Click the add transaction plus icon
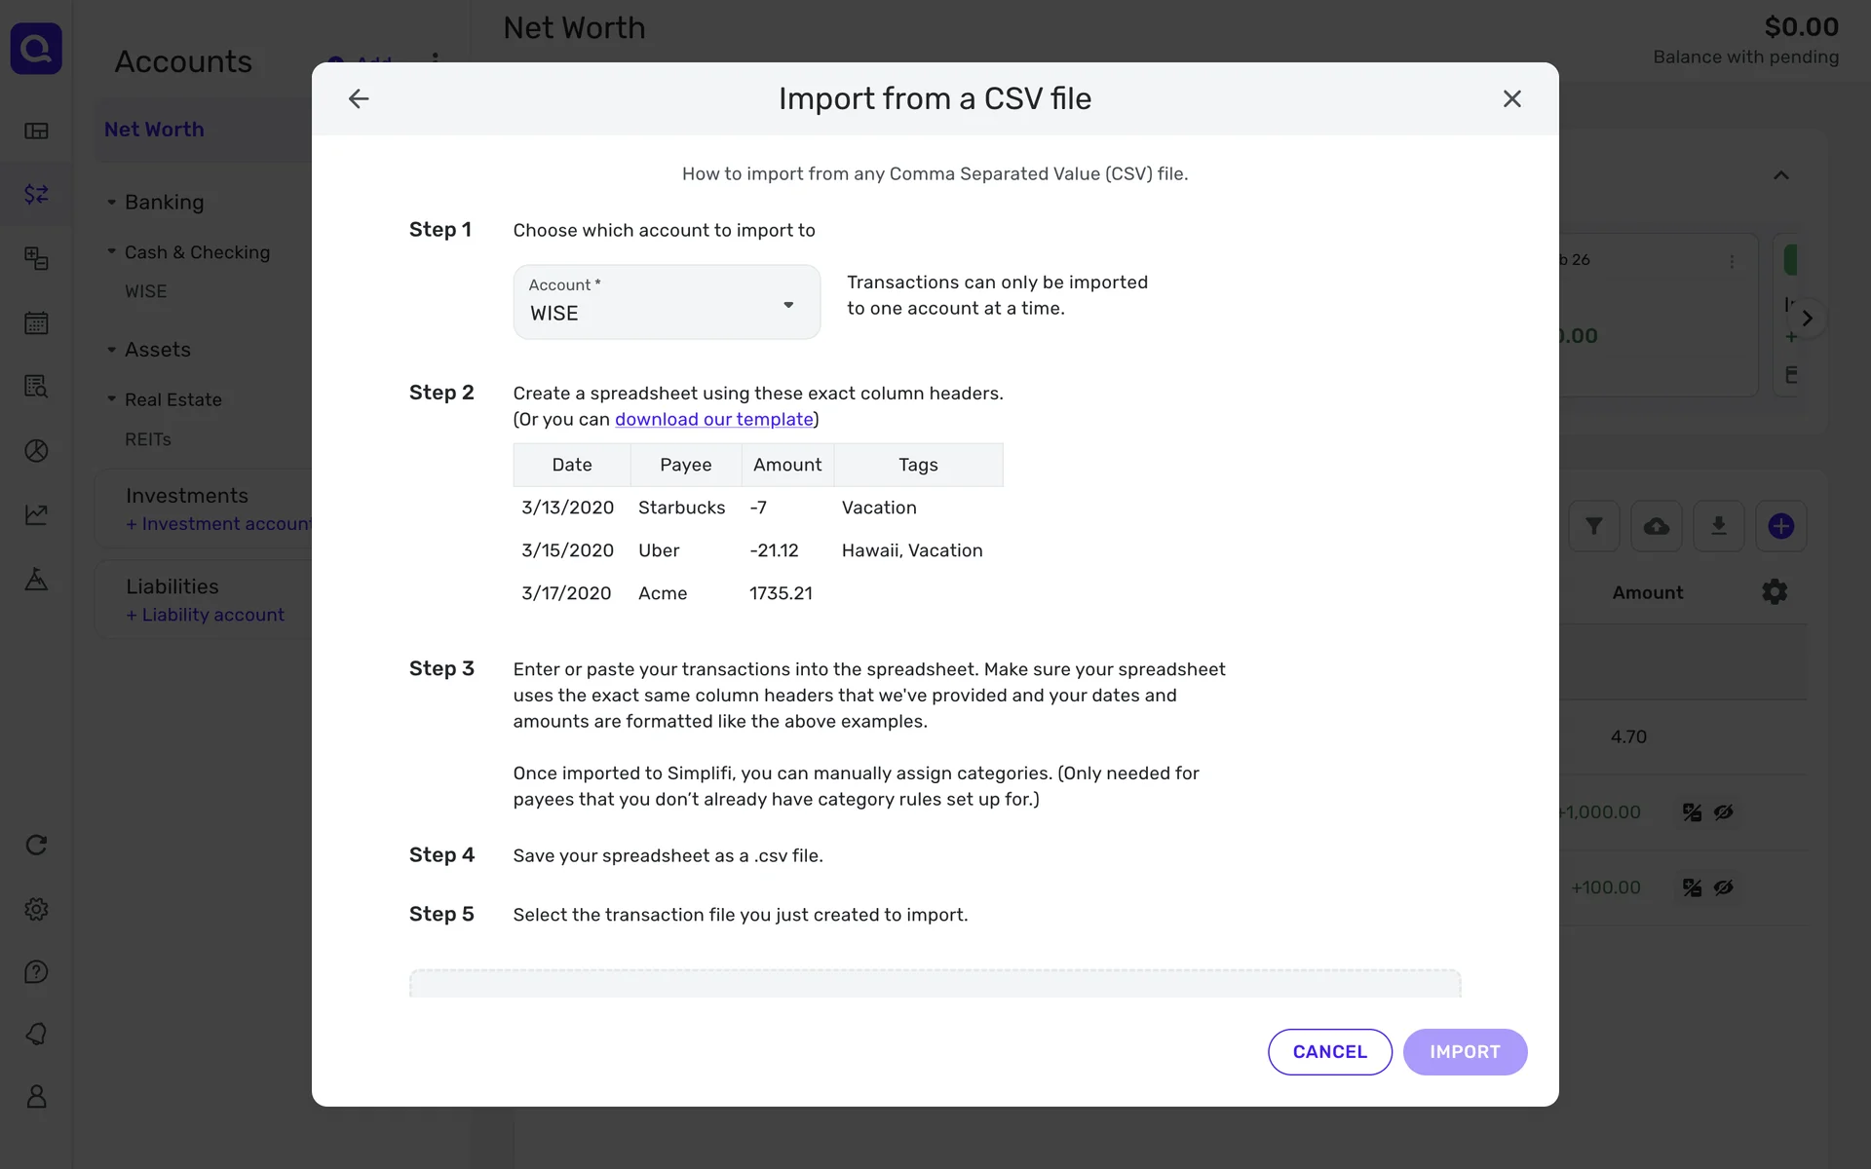Viewport: 1871px width, 1169px height. point(1780,526)
